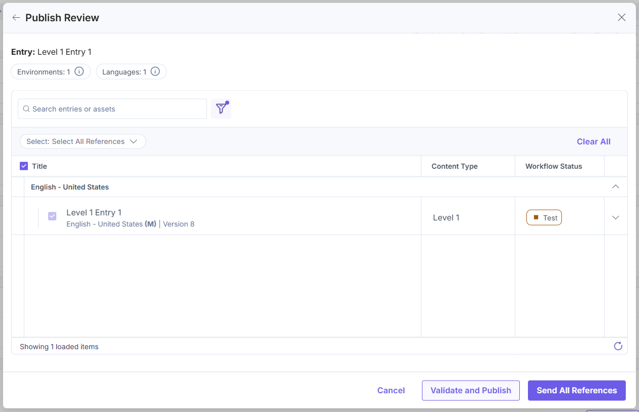The height and width of the screenshot is (412, 639).
Task: Click the Clear All link
Action: [593, 141]
